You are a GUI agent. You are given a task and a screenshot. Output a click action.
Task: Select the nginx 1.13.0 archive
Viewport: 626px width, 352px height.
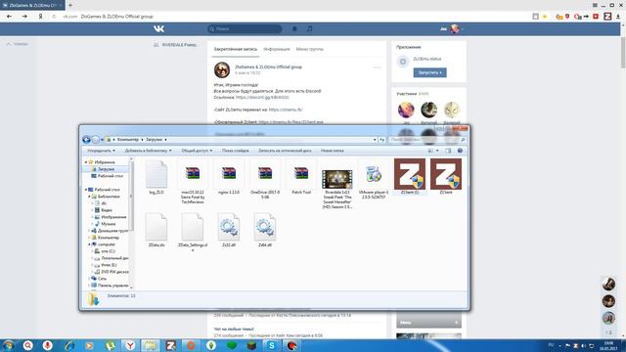(x=229, y=178)
